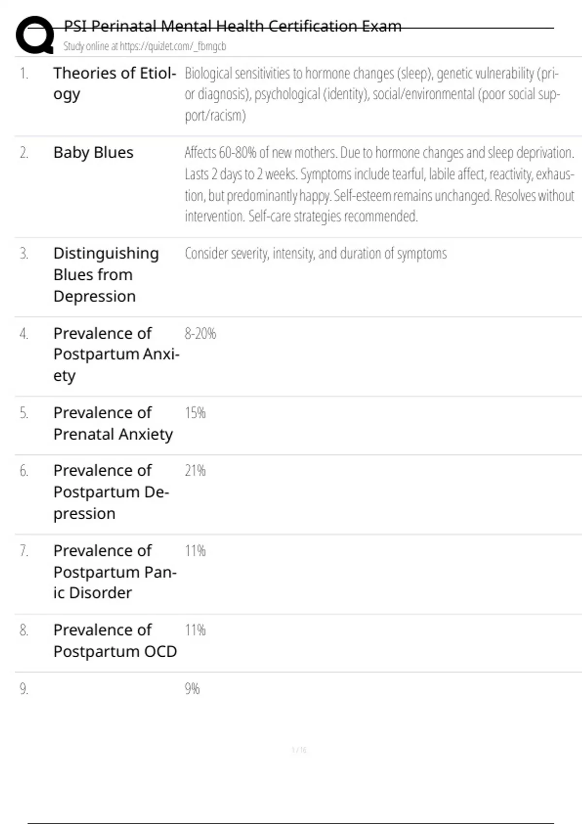This screenshot has height=824, width=582.
Task: Click Prevalence of Postpartum Anxiety term
Action: tap(116, 354)
